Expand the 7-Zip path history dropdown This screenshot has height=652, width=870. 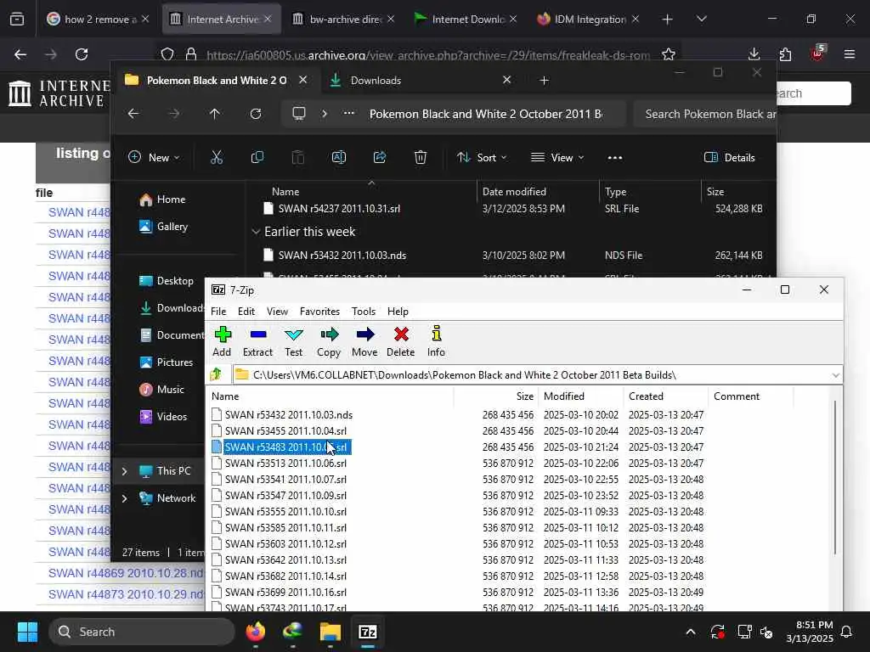(x=835, y=375)
